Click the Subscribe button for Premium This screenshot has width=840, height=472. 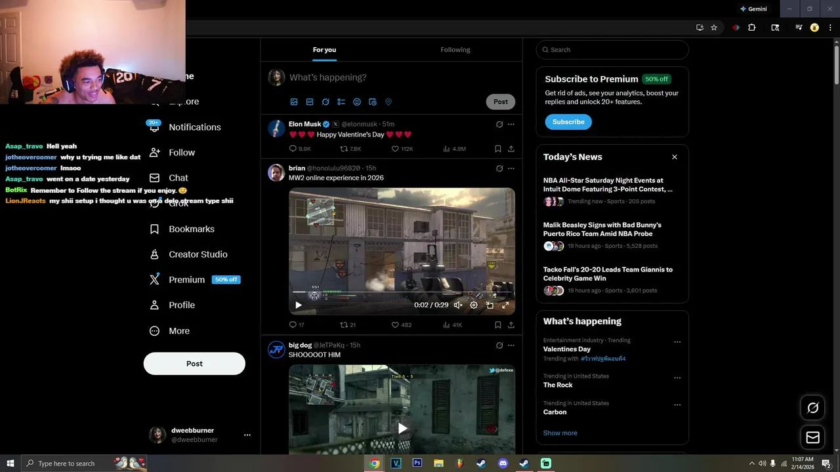coord(568,122)
